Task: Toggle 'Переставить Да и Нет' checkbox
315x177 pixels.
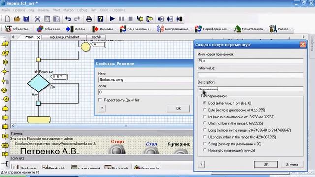Action: [x=100, y=100]
